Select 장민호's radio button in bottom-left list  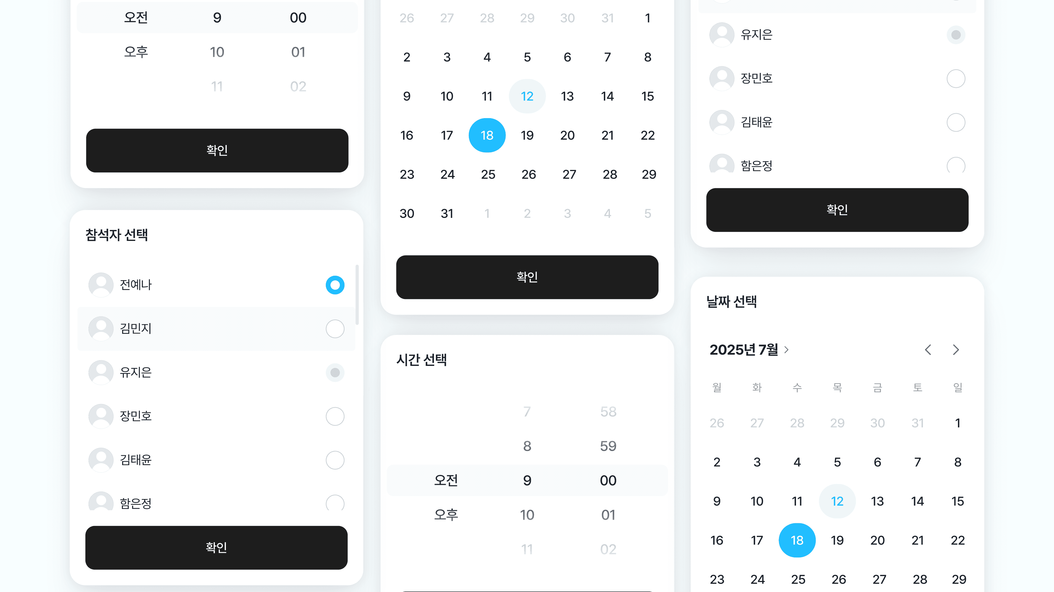(335, 416)
